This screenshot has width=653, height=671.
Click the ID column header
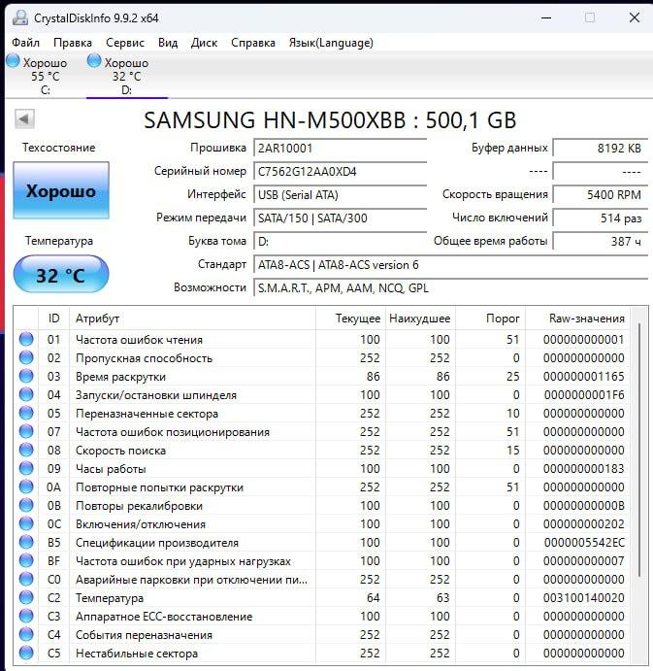(54, 319)
